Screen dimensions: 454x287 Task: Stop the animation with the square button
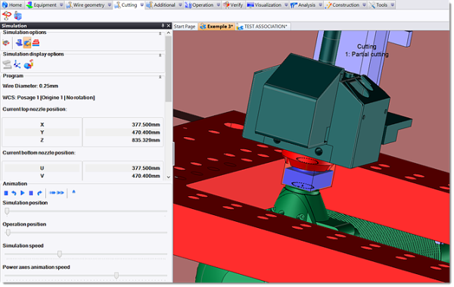(6, 193)
